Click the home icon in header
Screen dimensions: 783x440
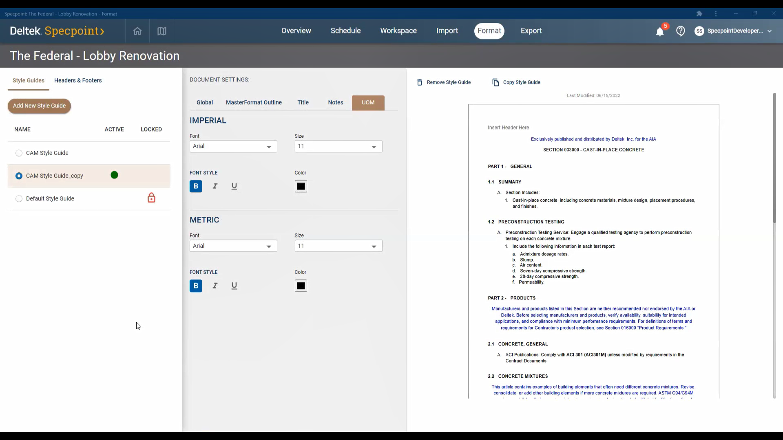[137, 31]
